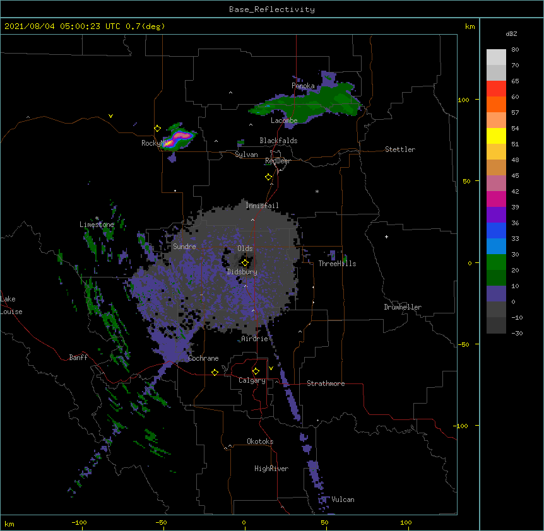The width and height of the screenshot is (544, 531).
Task: Click the Lake Louise label
Action: point(11,305)
